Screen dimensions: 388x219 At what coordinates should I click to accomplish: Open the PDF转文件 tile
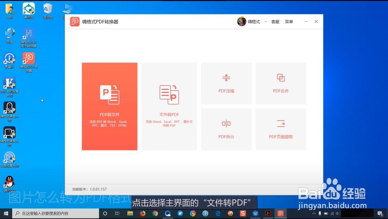110,106
